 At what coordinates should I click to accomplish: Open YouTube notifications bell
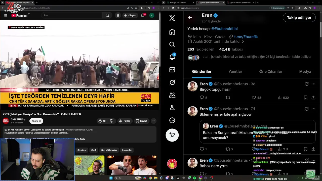pyautogui.click(x=143, y=15)
